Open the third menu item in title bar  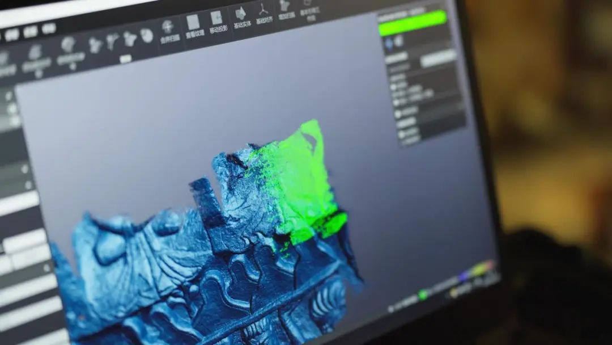coord(49,28)
